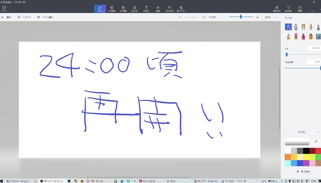Click the opacity 100% field
The height and width of the screenshot is (183, 321).
tap(314, 62)
